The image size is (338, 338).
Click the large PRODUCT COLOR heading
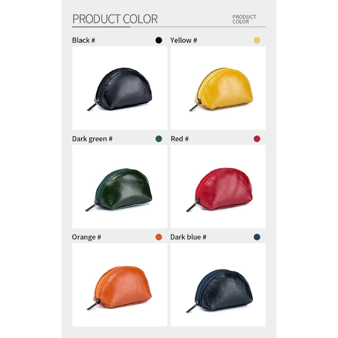click(115, 19)
